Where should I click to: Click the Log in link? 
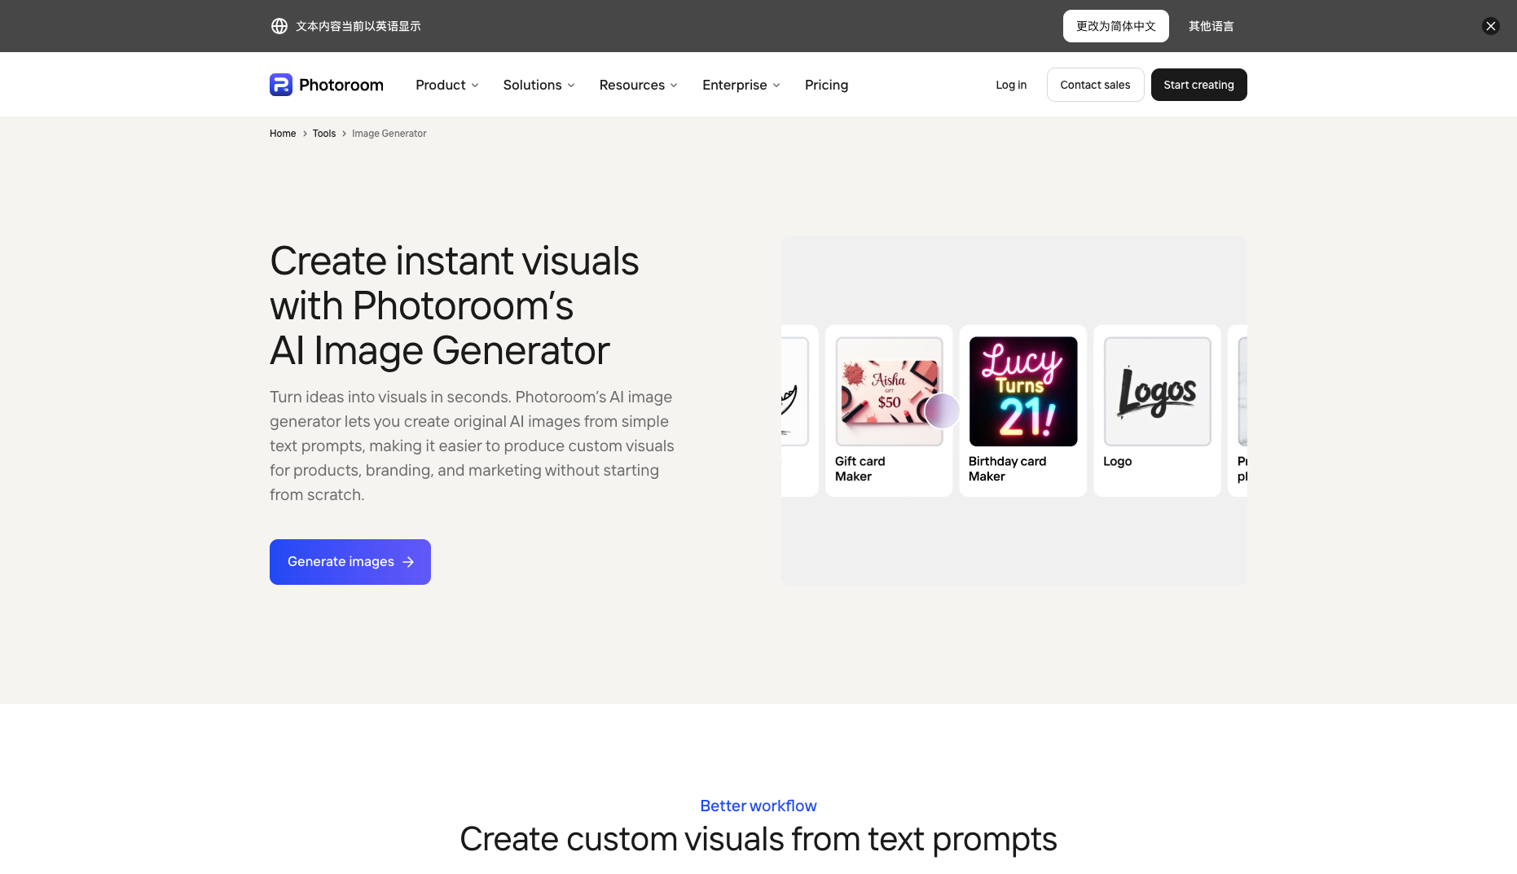pyautogui.click(x=1011, y=85)
